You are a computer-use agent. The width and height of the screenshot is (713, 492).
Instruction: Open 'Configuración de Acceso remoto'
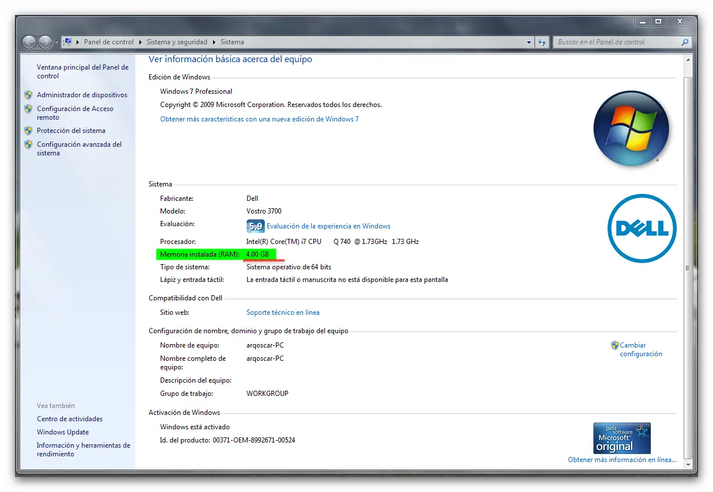point(75,113)
